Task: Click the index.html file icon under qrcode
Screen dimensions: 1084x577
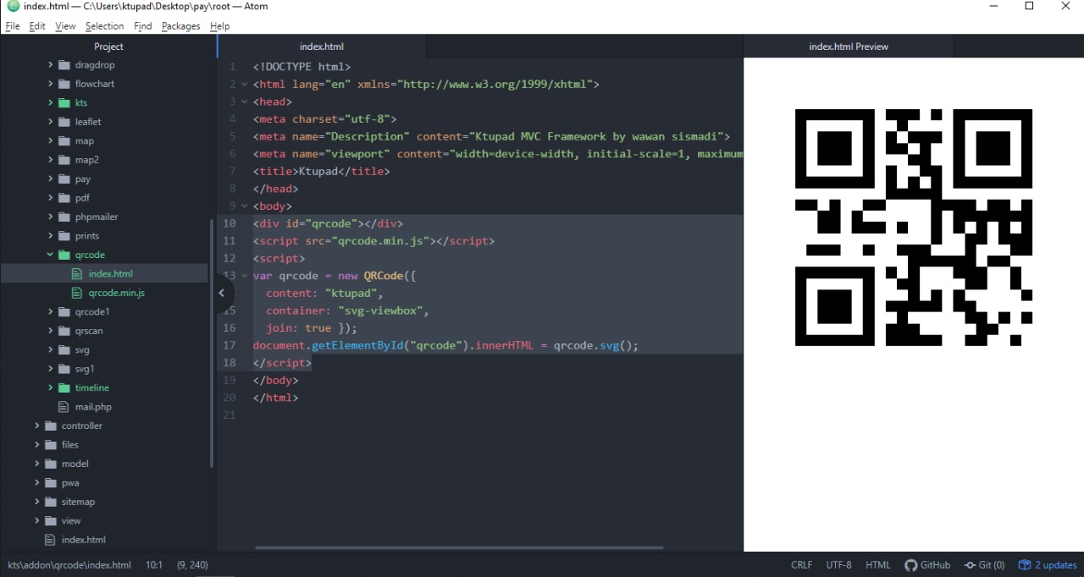Action: [x=77, y=273]
